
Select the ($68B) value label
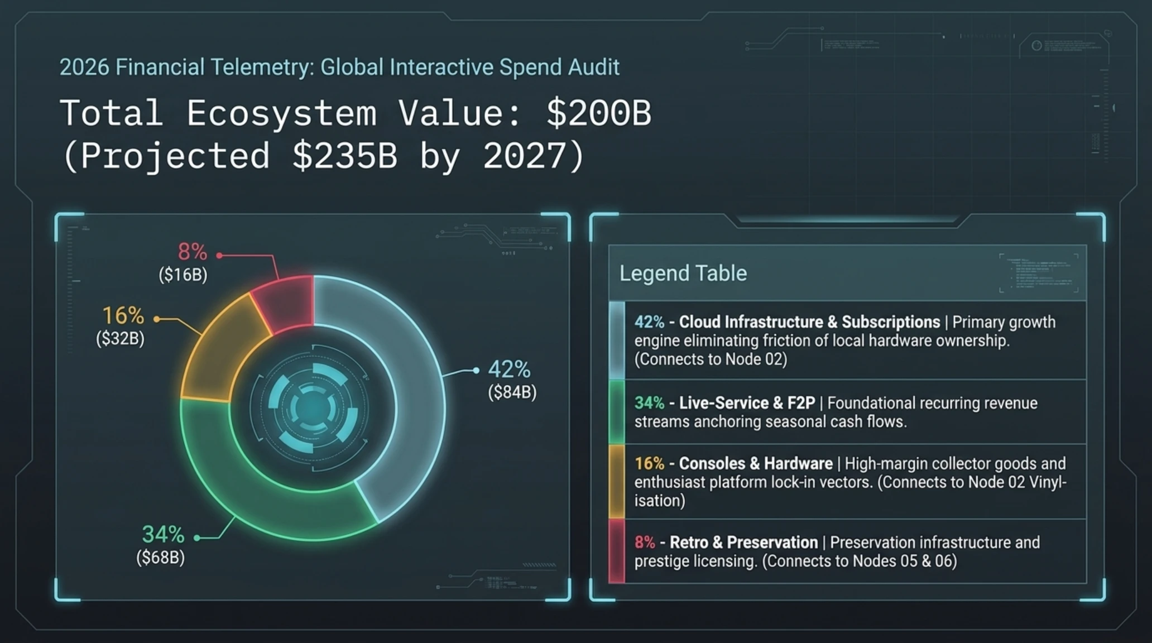tap(161, 558)
